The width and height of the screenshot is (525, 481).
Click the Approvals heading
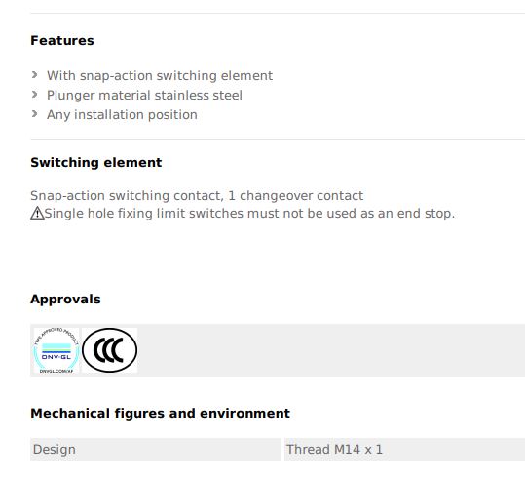tap(65, 299)
